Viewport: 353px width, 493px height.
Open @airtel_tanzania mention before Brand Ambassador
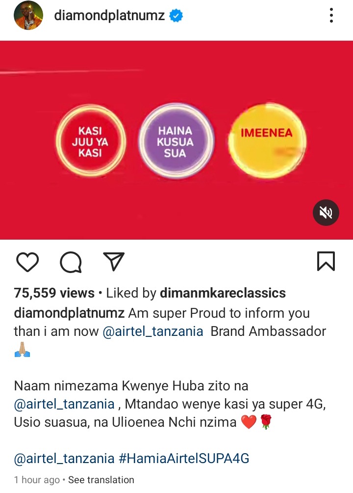[153, 331]
